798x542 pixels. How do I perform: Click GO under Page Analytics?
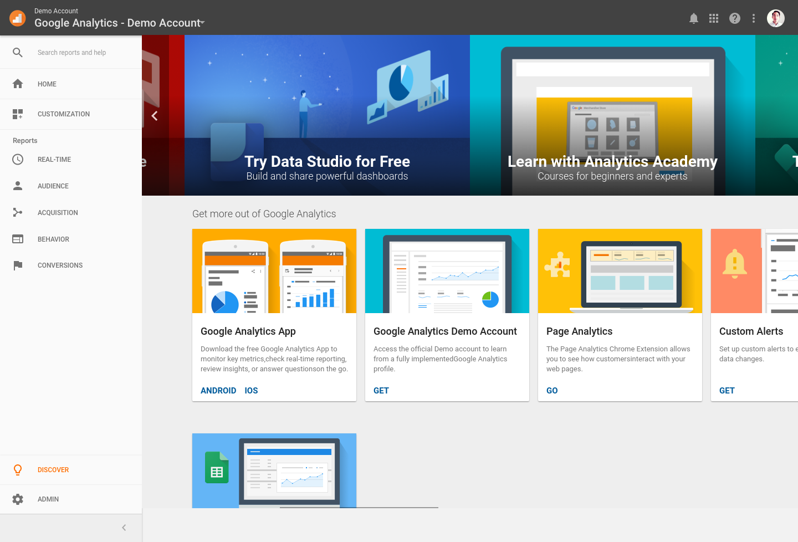click(x=551, y=390)
